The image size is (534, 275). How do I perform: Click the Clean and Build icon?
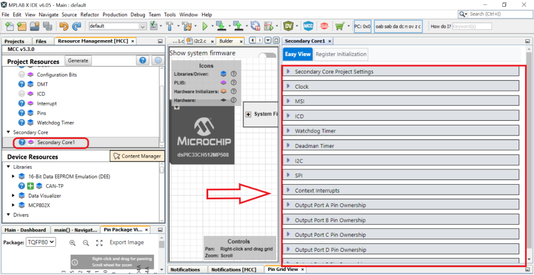[x=187, y=26]
